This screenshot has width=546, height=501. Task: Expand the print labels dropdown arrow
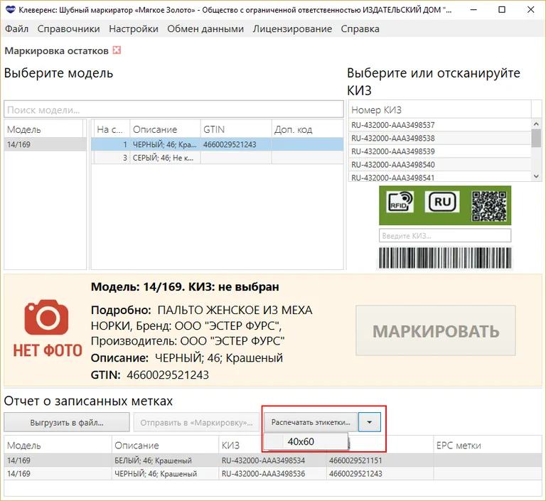[370, 422]
